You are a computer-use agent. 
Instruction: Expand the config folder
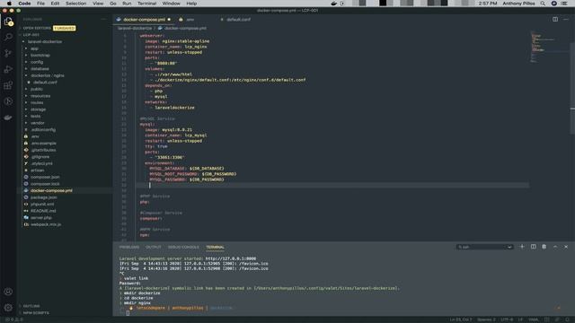coord(37,62)
